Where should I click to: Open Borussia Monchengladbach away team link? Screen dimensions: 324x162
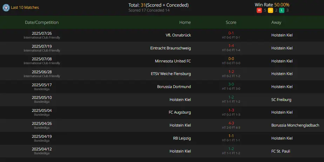click(295, 125)
